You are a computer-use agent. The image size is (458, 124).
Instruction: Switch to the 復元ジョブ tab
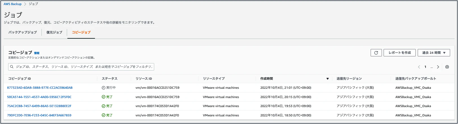tap(54, 32)
